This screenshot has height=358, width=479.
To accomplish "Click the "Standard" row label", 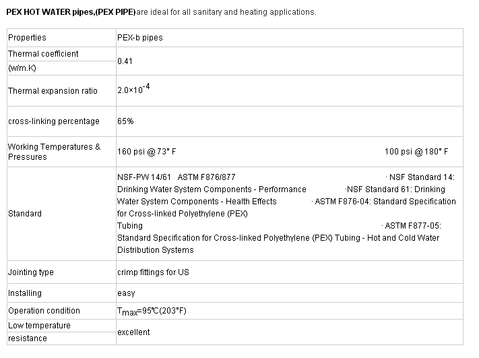I will click(x=25, y=214).
